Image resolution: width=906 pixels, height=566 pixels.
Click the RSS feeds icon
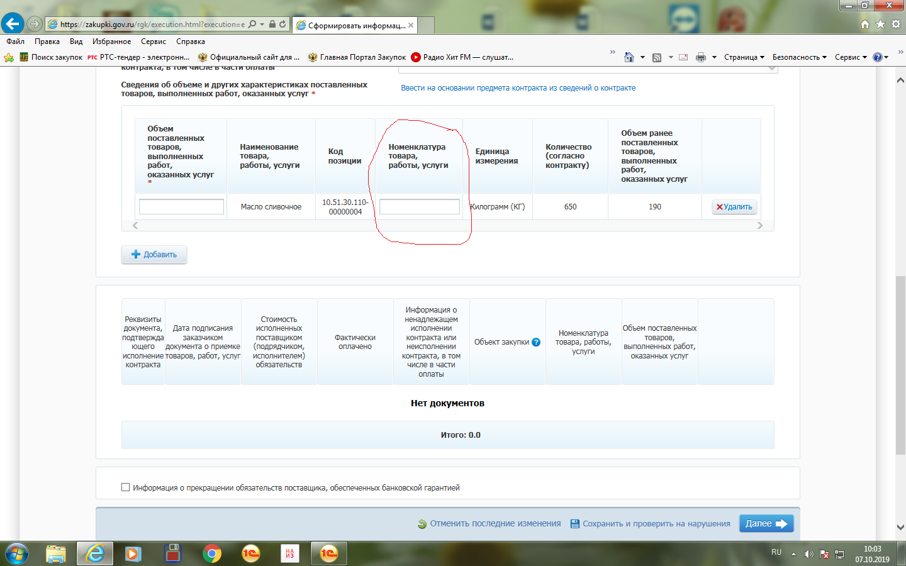click(x=657, y=57)
